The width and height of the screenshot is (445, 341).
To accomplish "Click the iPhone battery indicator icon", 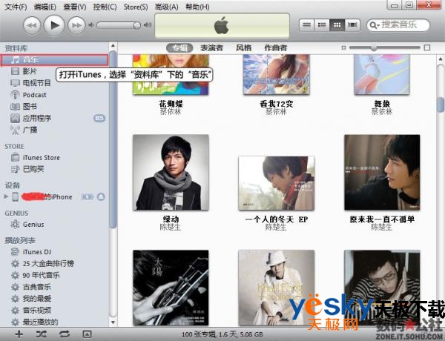I will pyautogui.click(x=87, y=196).
